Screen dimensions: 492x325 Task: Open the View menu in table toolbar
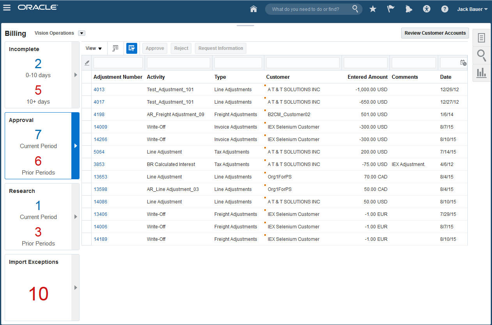click(x=94, y=48)
